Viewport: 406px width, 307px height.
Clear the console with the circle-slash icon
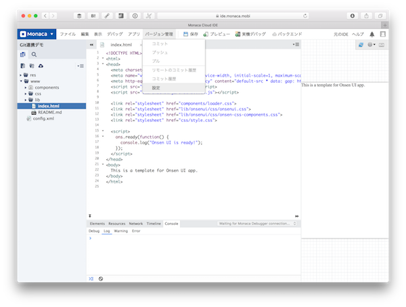pyautogui.click(x=101, y=279)
